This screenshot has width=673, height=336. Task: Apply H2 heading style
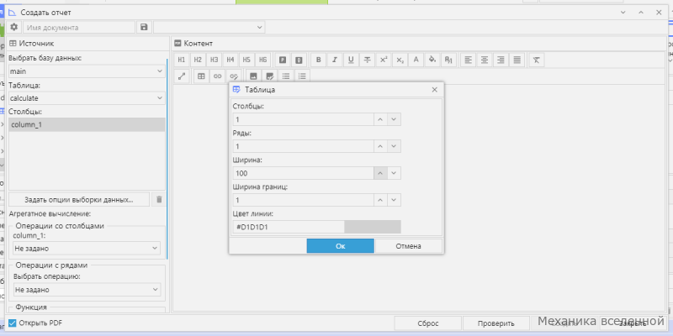tap(198, 60)
